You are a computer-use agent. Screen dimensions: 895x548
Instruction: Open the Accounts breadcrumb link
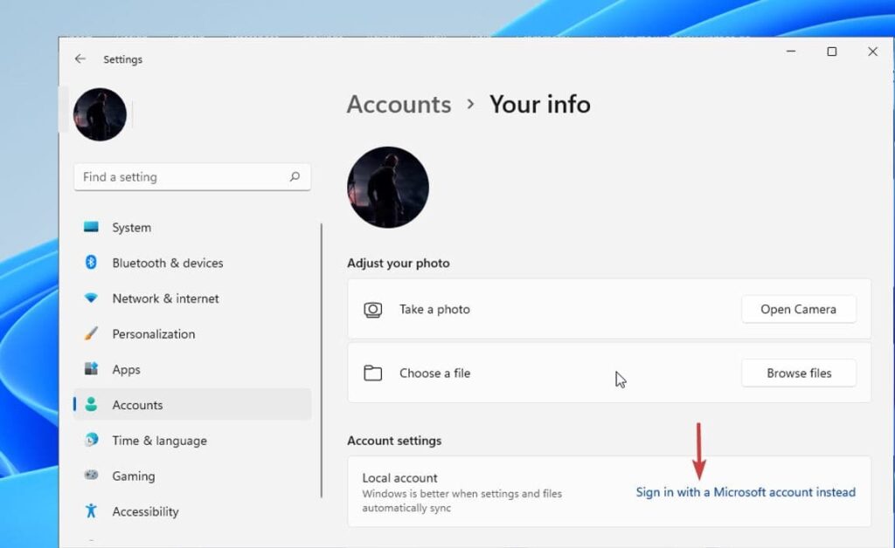point(399,104)
